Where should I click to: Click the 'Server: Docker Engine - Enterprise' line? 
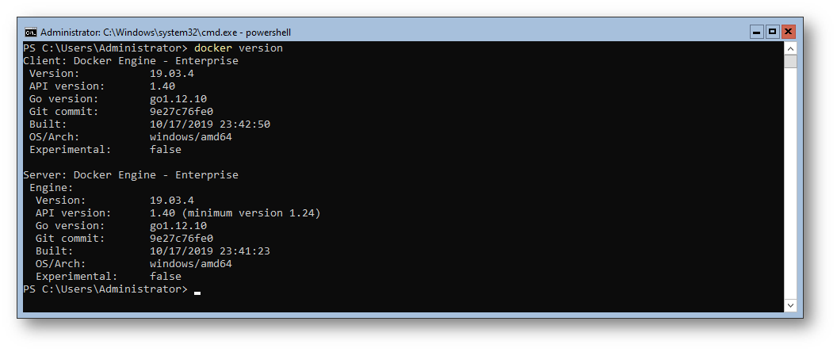[131, 175]
